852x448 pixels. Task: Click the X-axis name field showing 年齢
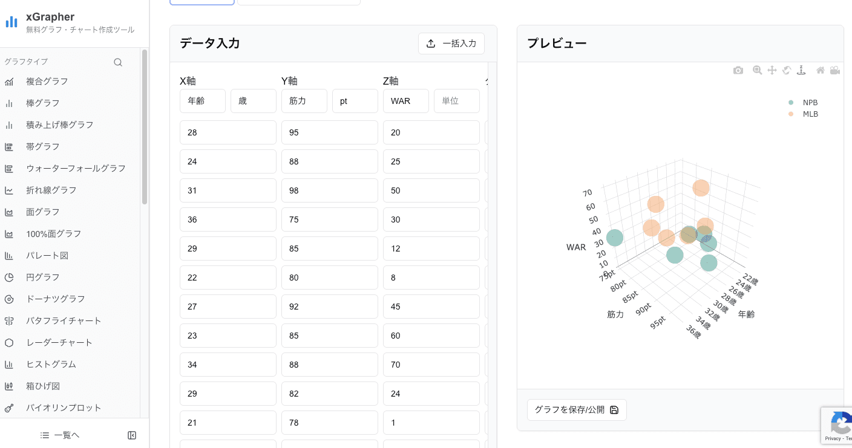(202, 101)
